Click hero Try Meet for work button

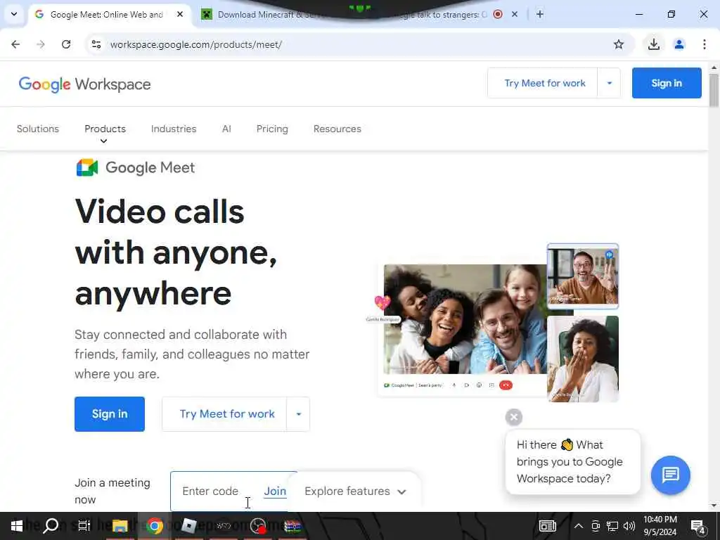coord(224,413)
